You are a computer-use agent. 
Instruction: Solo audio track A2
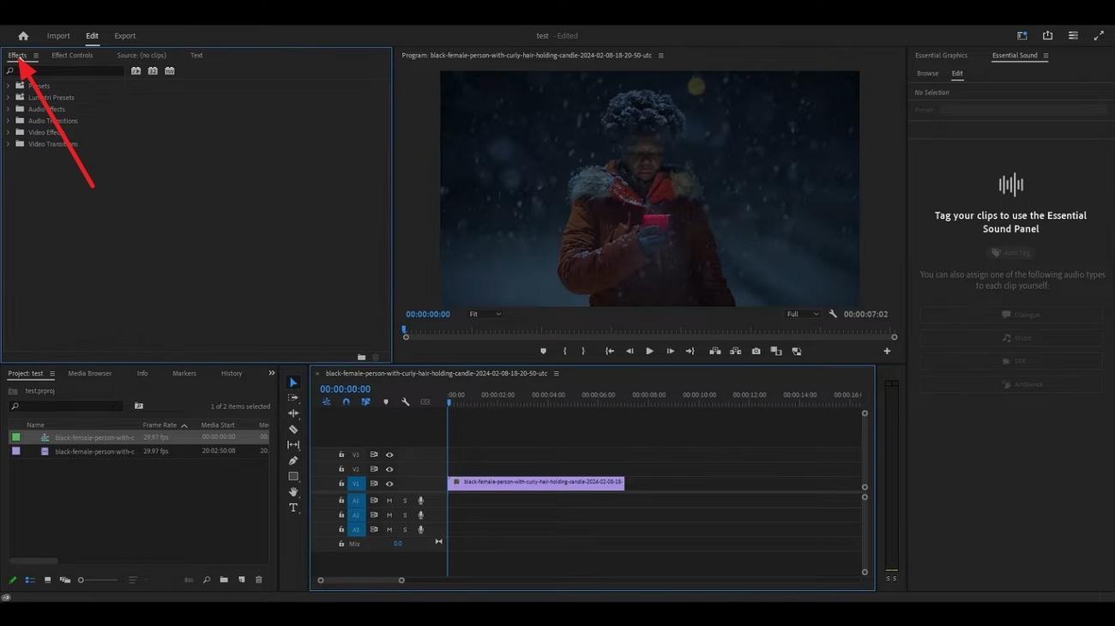coord(405,515)
